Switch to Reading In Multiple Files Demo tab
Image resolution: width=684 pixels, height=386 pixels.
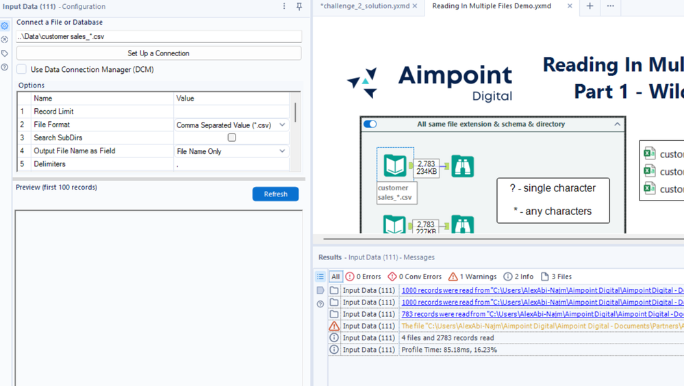pyautogui.click(x=492, y=6)
